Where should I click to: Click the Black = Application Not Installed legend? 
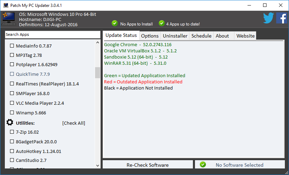coord(138,88)
